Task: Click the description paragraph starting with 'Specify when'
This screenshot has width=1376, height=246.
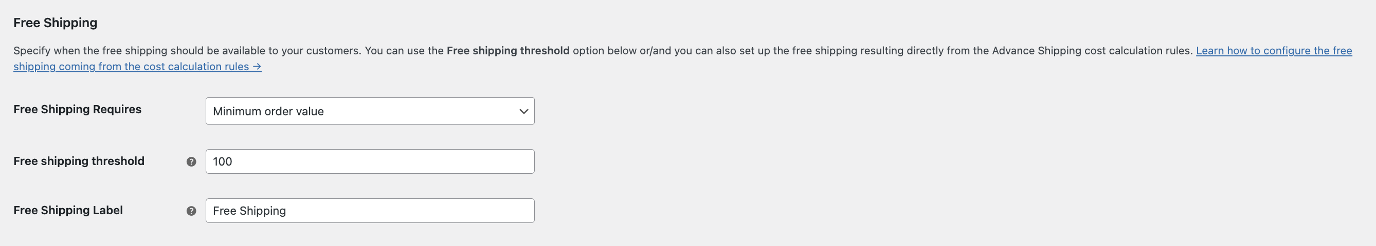Action: pos(683,58)
